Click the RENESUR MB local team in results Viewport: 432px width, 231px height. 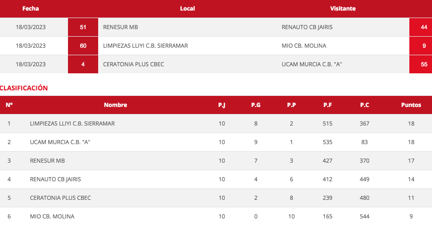[x=120, y=27]
